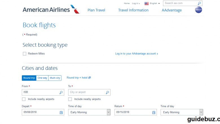The height and width of the screenshot is (124, 220).
Task: Open the Return date calendar picker
Action: pyautogui.click(x=154, y=112)
